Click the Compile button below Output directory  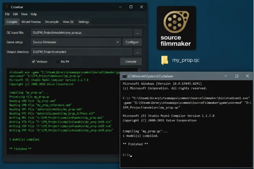point(131,62)
